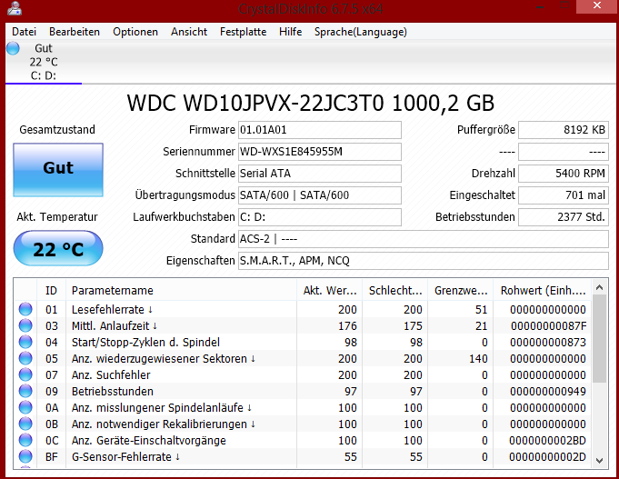Click the Akt. Wer... column header
The width and height of the screenshot is (619, 479).
(330, 290)
